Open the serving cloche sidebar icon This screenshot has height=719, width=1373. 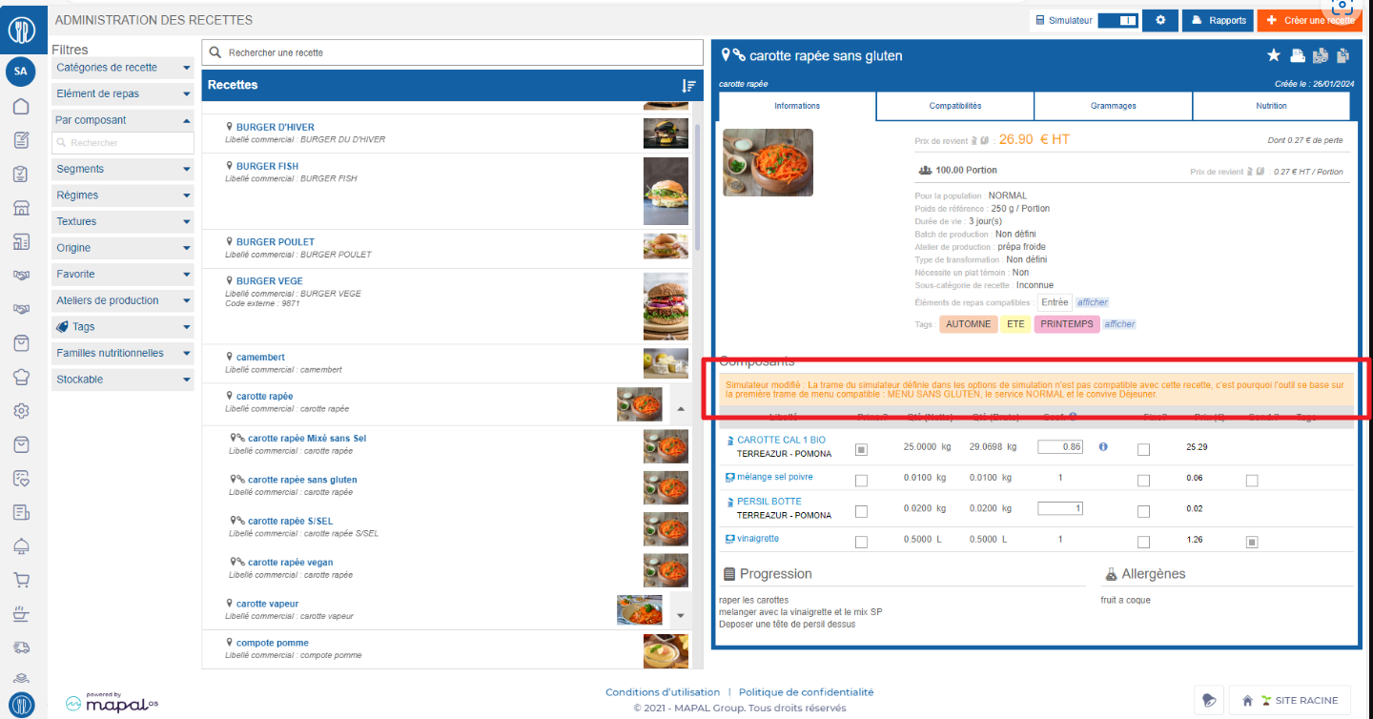coord(21,545)
